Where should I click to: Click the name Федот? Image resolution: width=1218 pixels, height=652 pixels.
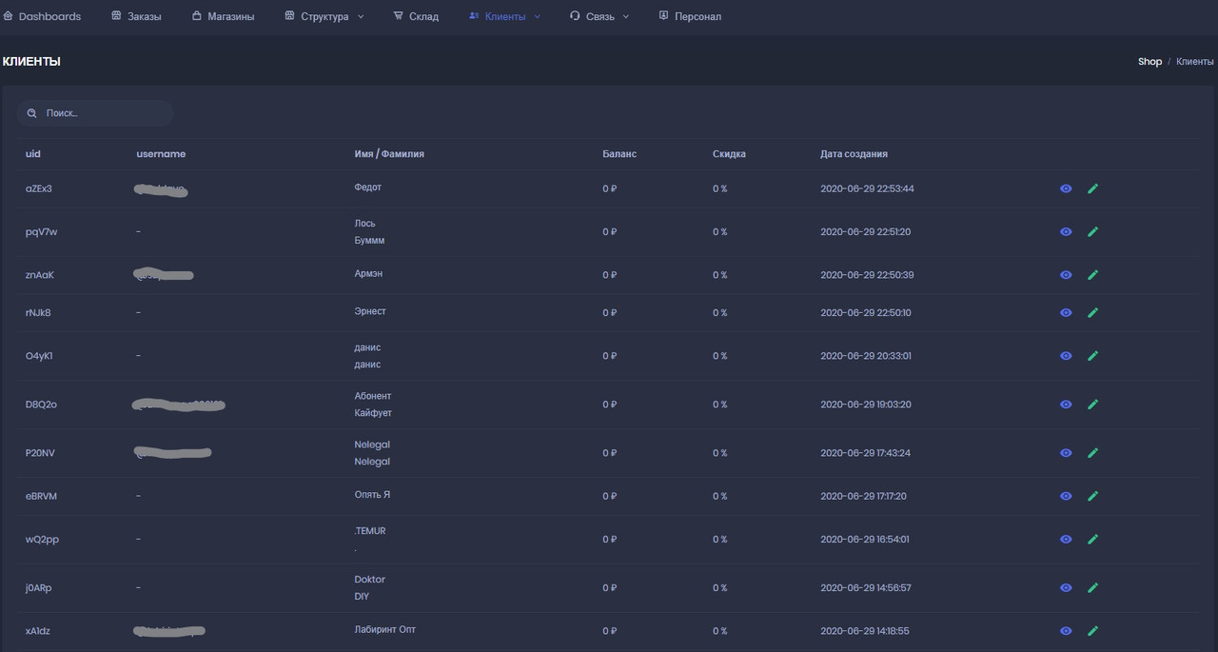point(367,188)
